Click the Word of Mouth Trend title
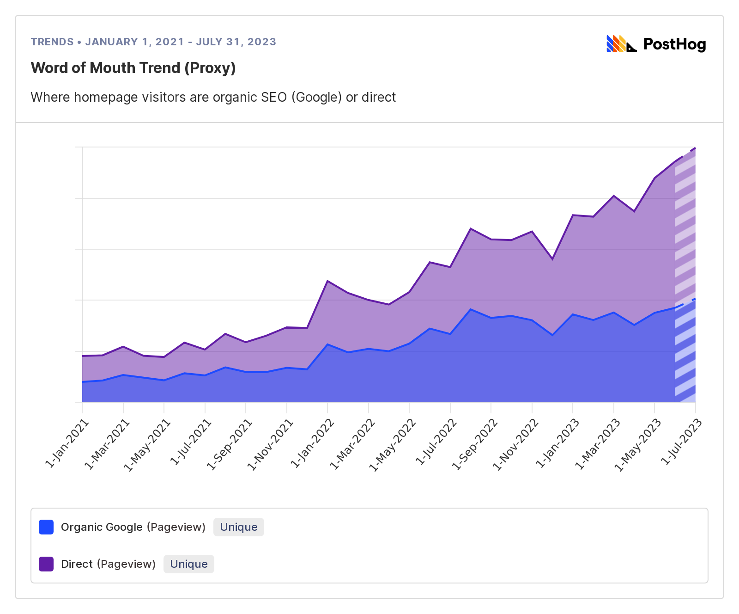 tap(133, 68)
